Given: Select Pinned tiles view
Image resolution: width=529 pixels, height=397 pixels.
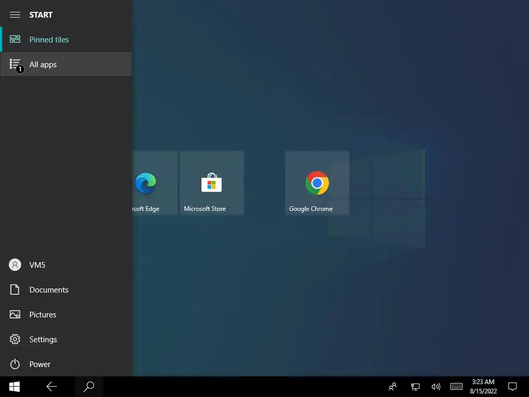Looking at the screenshot, I should point(66,39).
